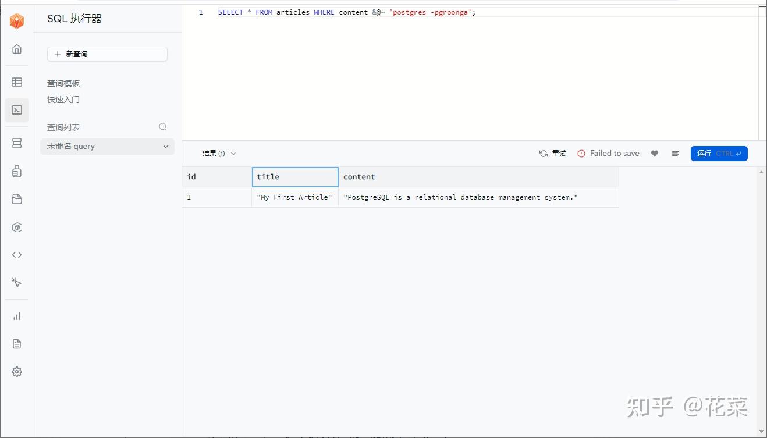Favorite the query with heart icon
The image size is (767, 438).
[x=655, y=154]
